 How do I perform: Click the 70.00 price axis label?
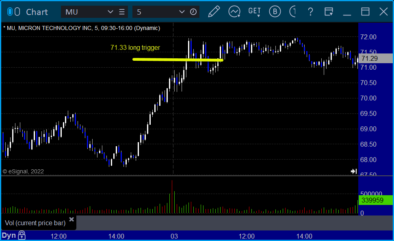pos(368,98)
